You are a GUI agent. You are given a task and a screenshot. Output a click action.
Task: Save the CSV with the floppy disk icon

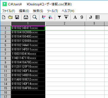17,17
